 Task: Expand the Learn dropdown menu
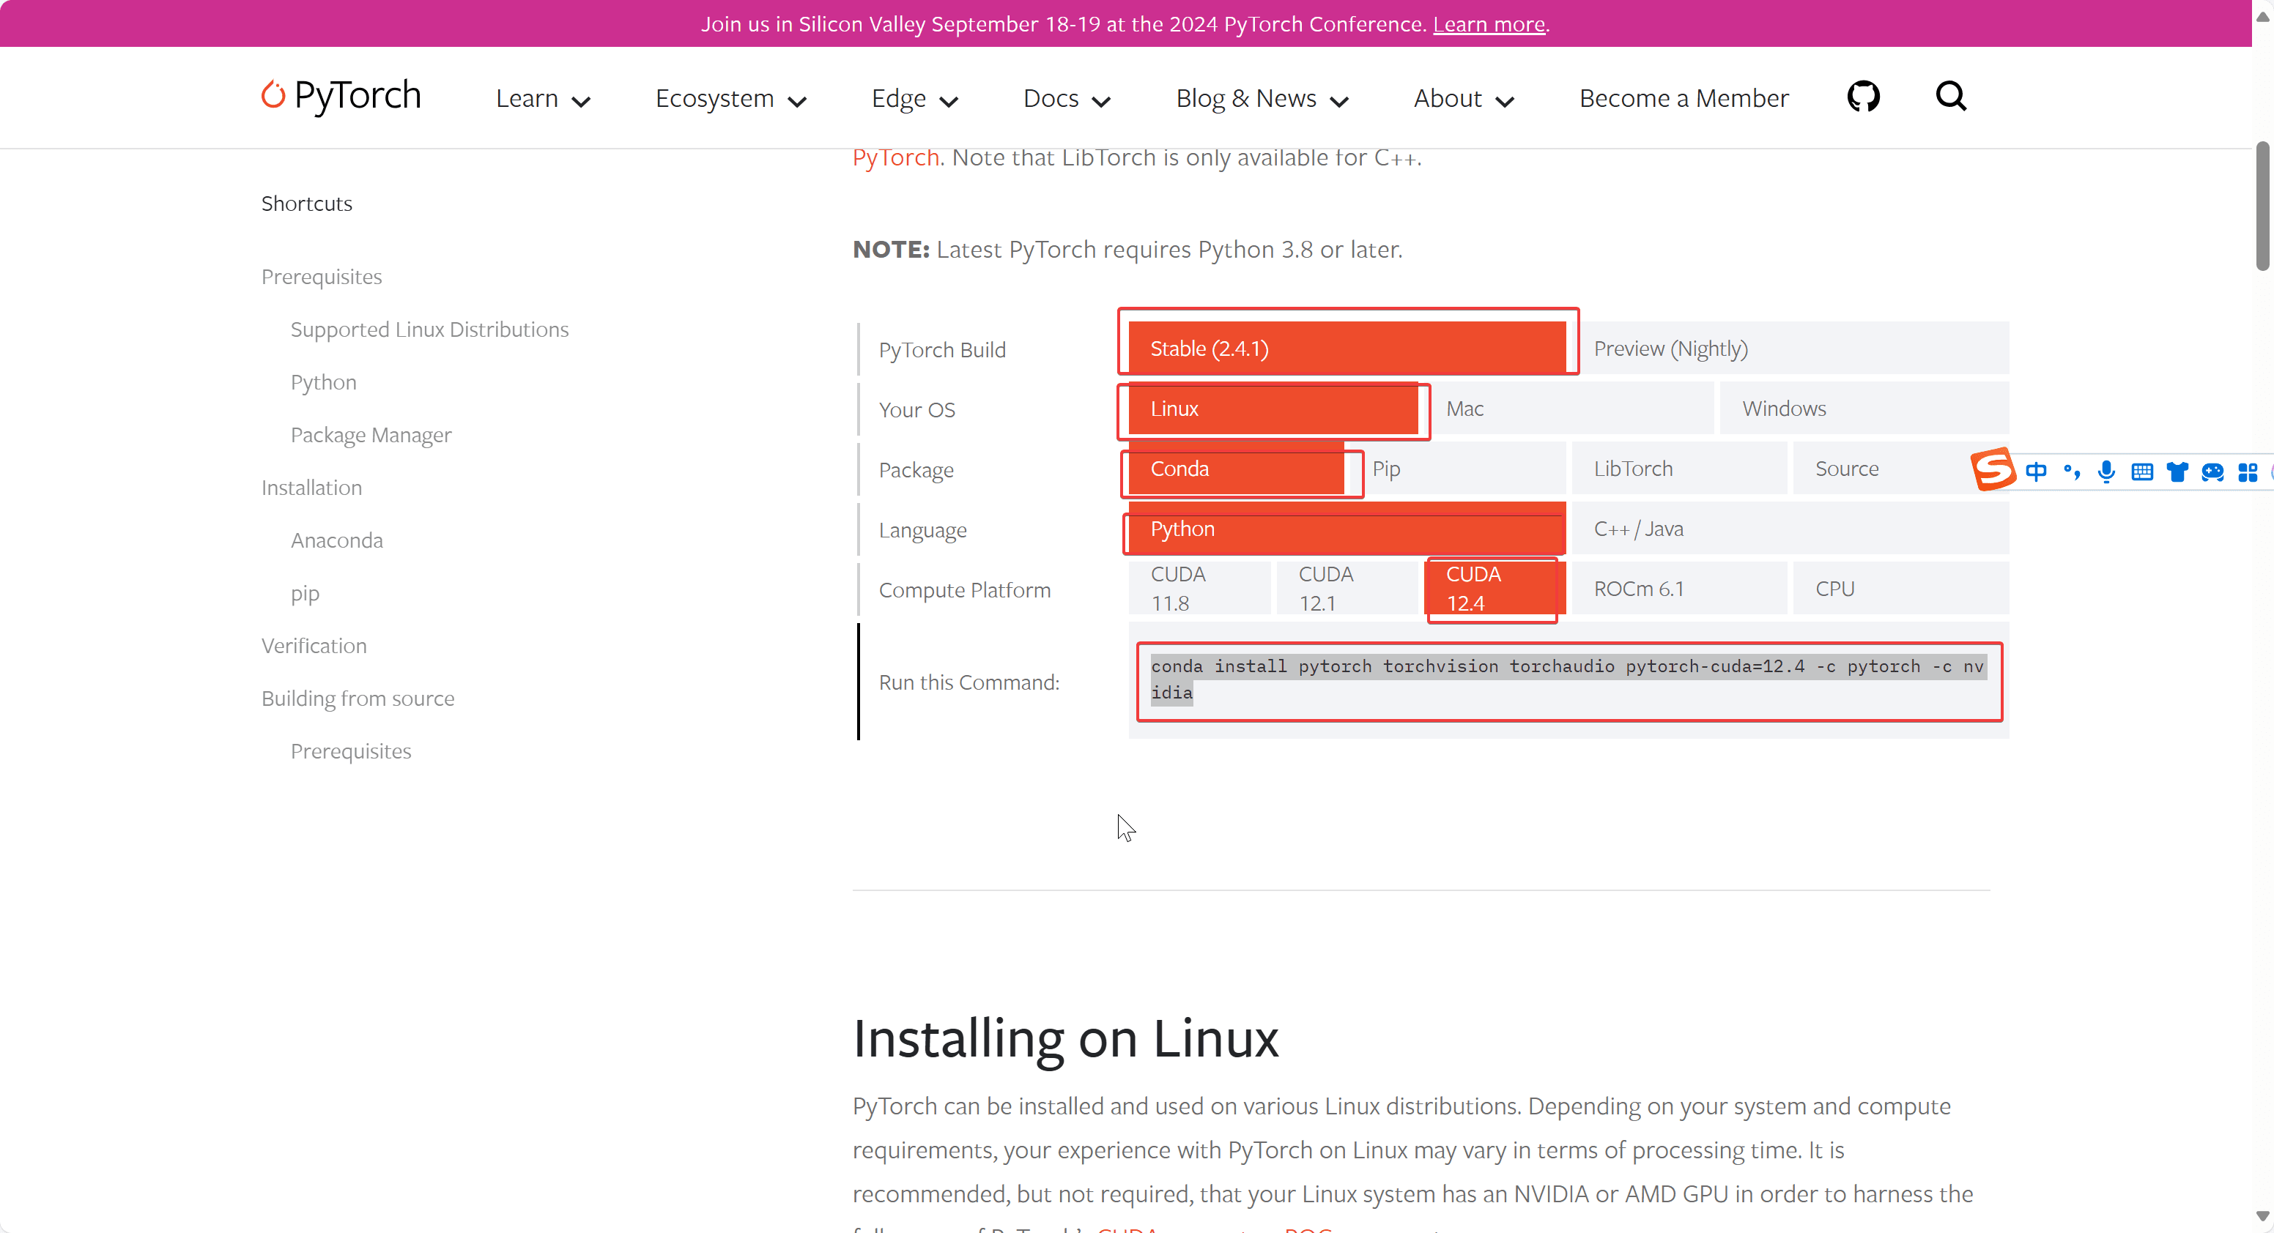(543, 99)
